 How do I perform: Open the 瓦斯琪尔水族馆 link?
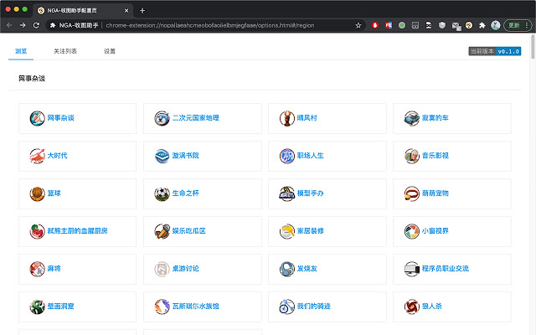pyautogui.click(x=195, y=306)
